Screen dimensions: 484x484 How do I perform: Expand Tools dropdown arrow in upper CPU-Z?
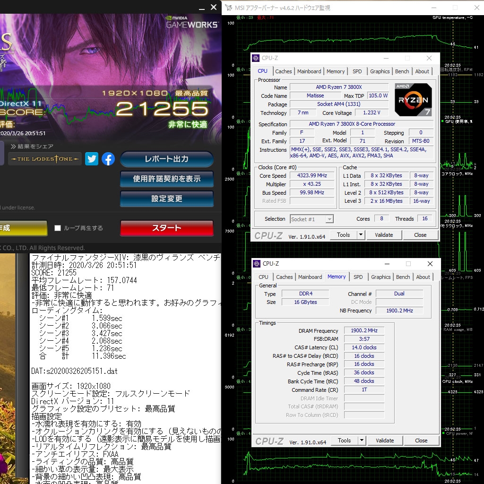pos(361,235)
